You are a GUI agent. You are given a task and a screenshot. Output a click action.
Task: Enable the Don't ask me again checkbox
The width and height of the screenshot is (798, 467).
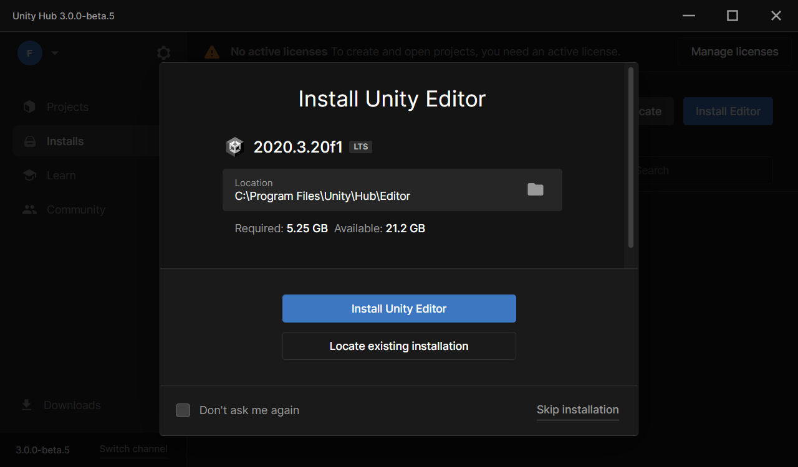pyautogui.click(x=183, y=410)
